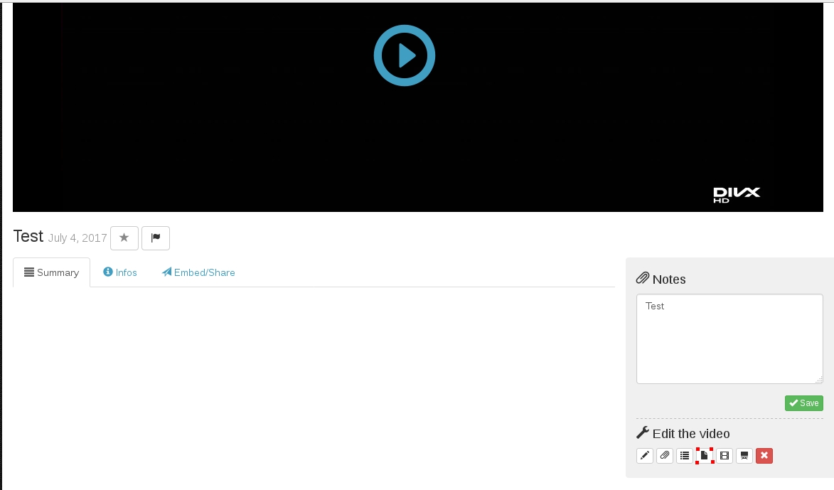Click the video title "Test"
The image size is (834, 490).
tap(28, 237)
